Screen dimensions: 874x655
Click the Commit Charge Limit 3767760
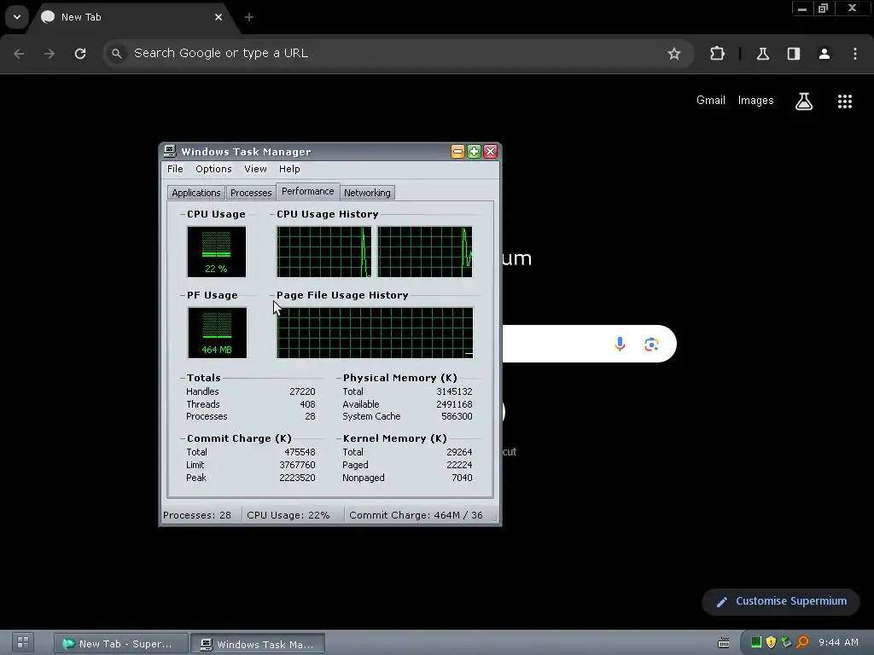[297, 465]
